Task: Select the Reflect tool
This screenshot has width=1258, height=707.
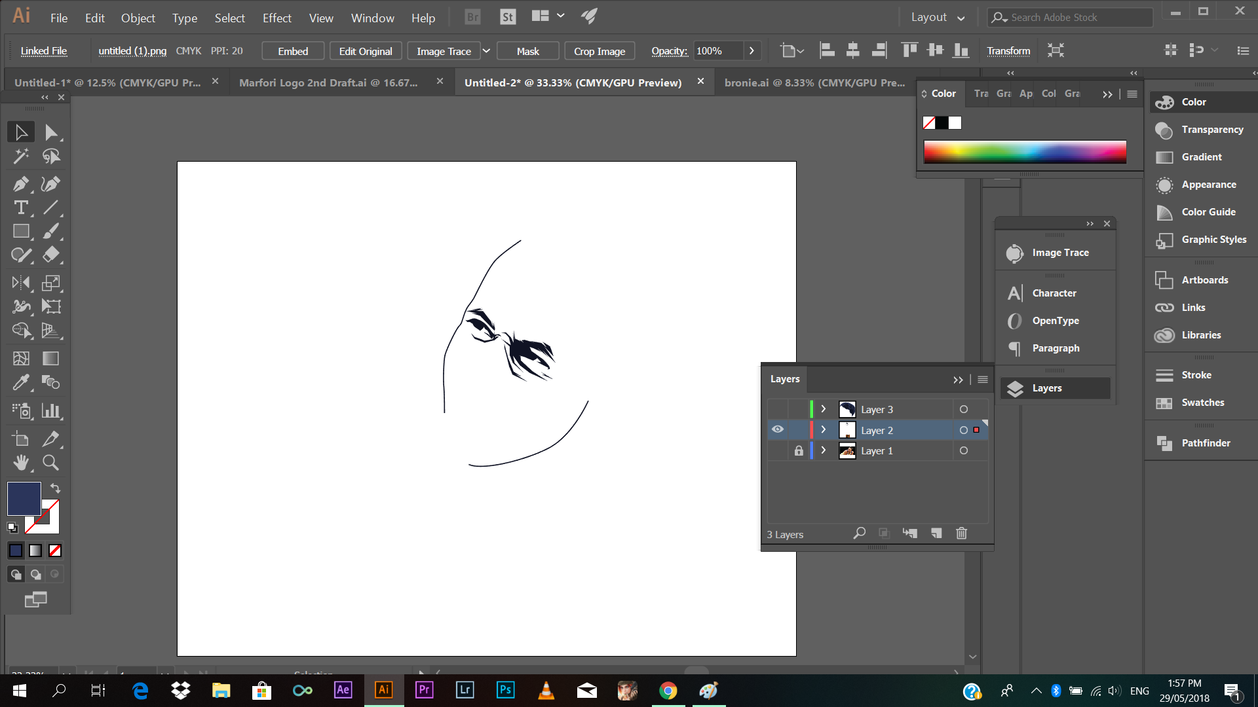Action: (21, 283)
